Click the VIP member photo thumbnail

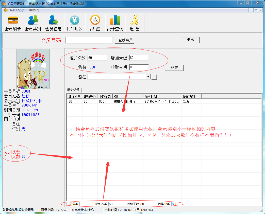[33, 69]
